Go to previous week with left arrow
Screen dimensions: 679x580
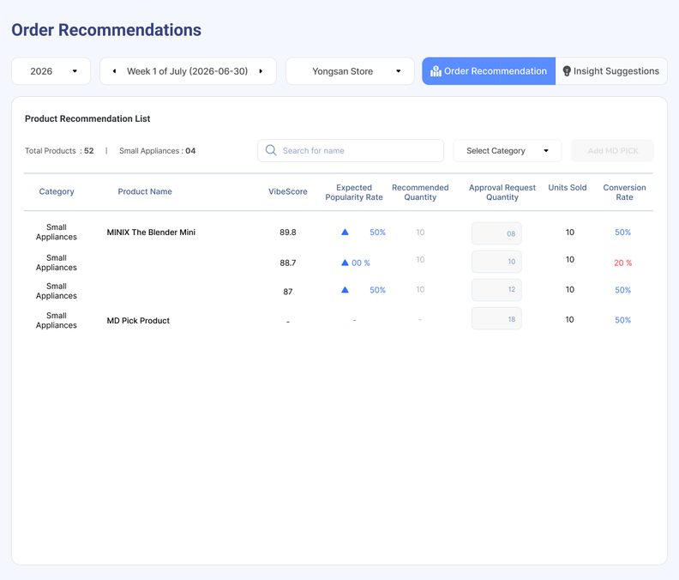(x=114, y=71)
